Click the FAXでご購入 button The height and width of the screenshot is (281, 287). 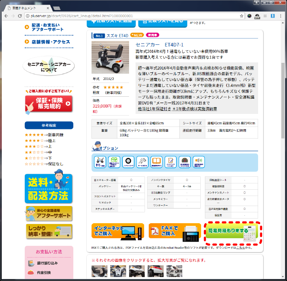pyautogui.click(x=175, y=231)
